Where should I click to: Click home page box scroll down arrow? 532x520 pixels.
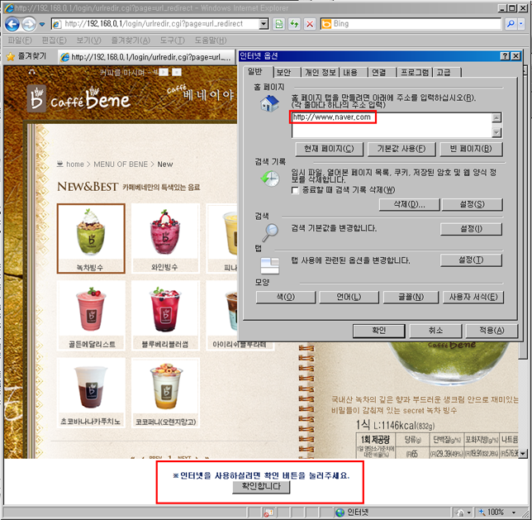(496, 132)
